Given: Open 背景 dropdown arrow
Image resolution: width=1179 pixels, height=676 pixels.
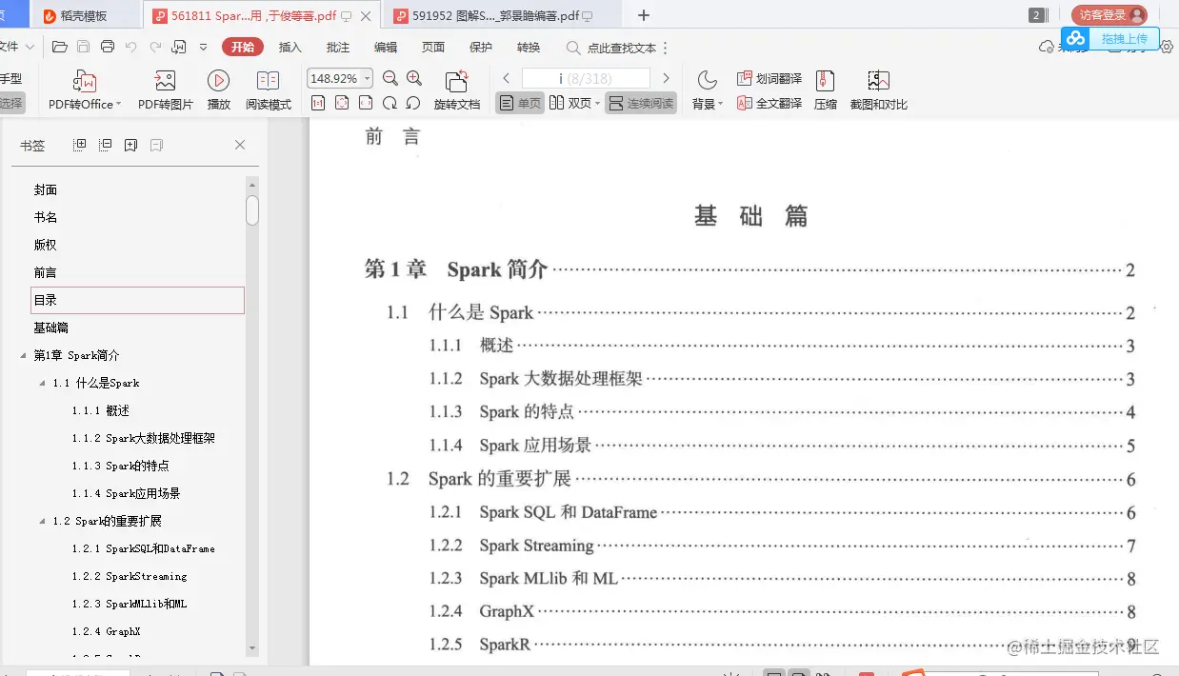Looking at the screenshot, I should coord(721,104).
